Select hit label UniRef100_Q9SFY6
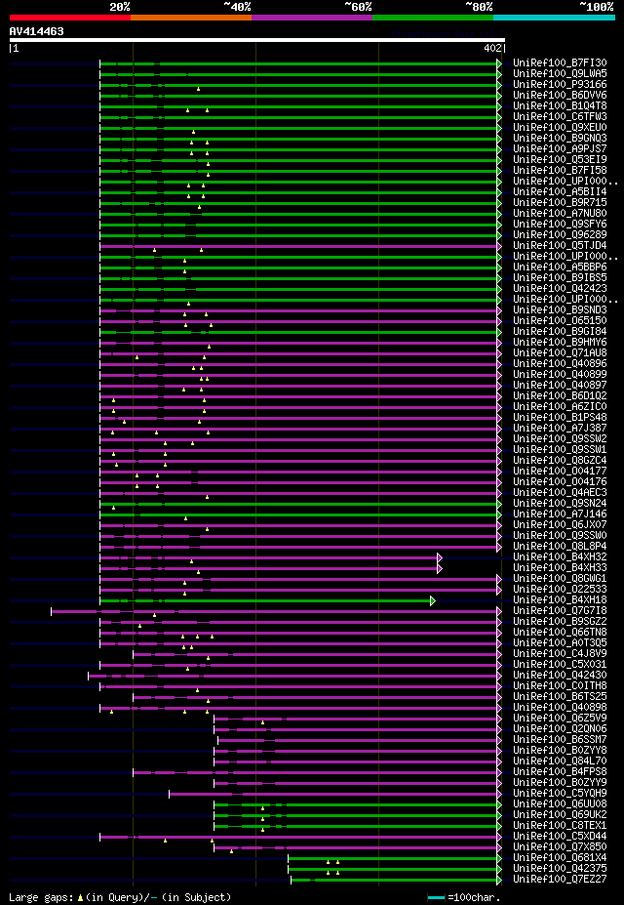 pos(560,225)
